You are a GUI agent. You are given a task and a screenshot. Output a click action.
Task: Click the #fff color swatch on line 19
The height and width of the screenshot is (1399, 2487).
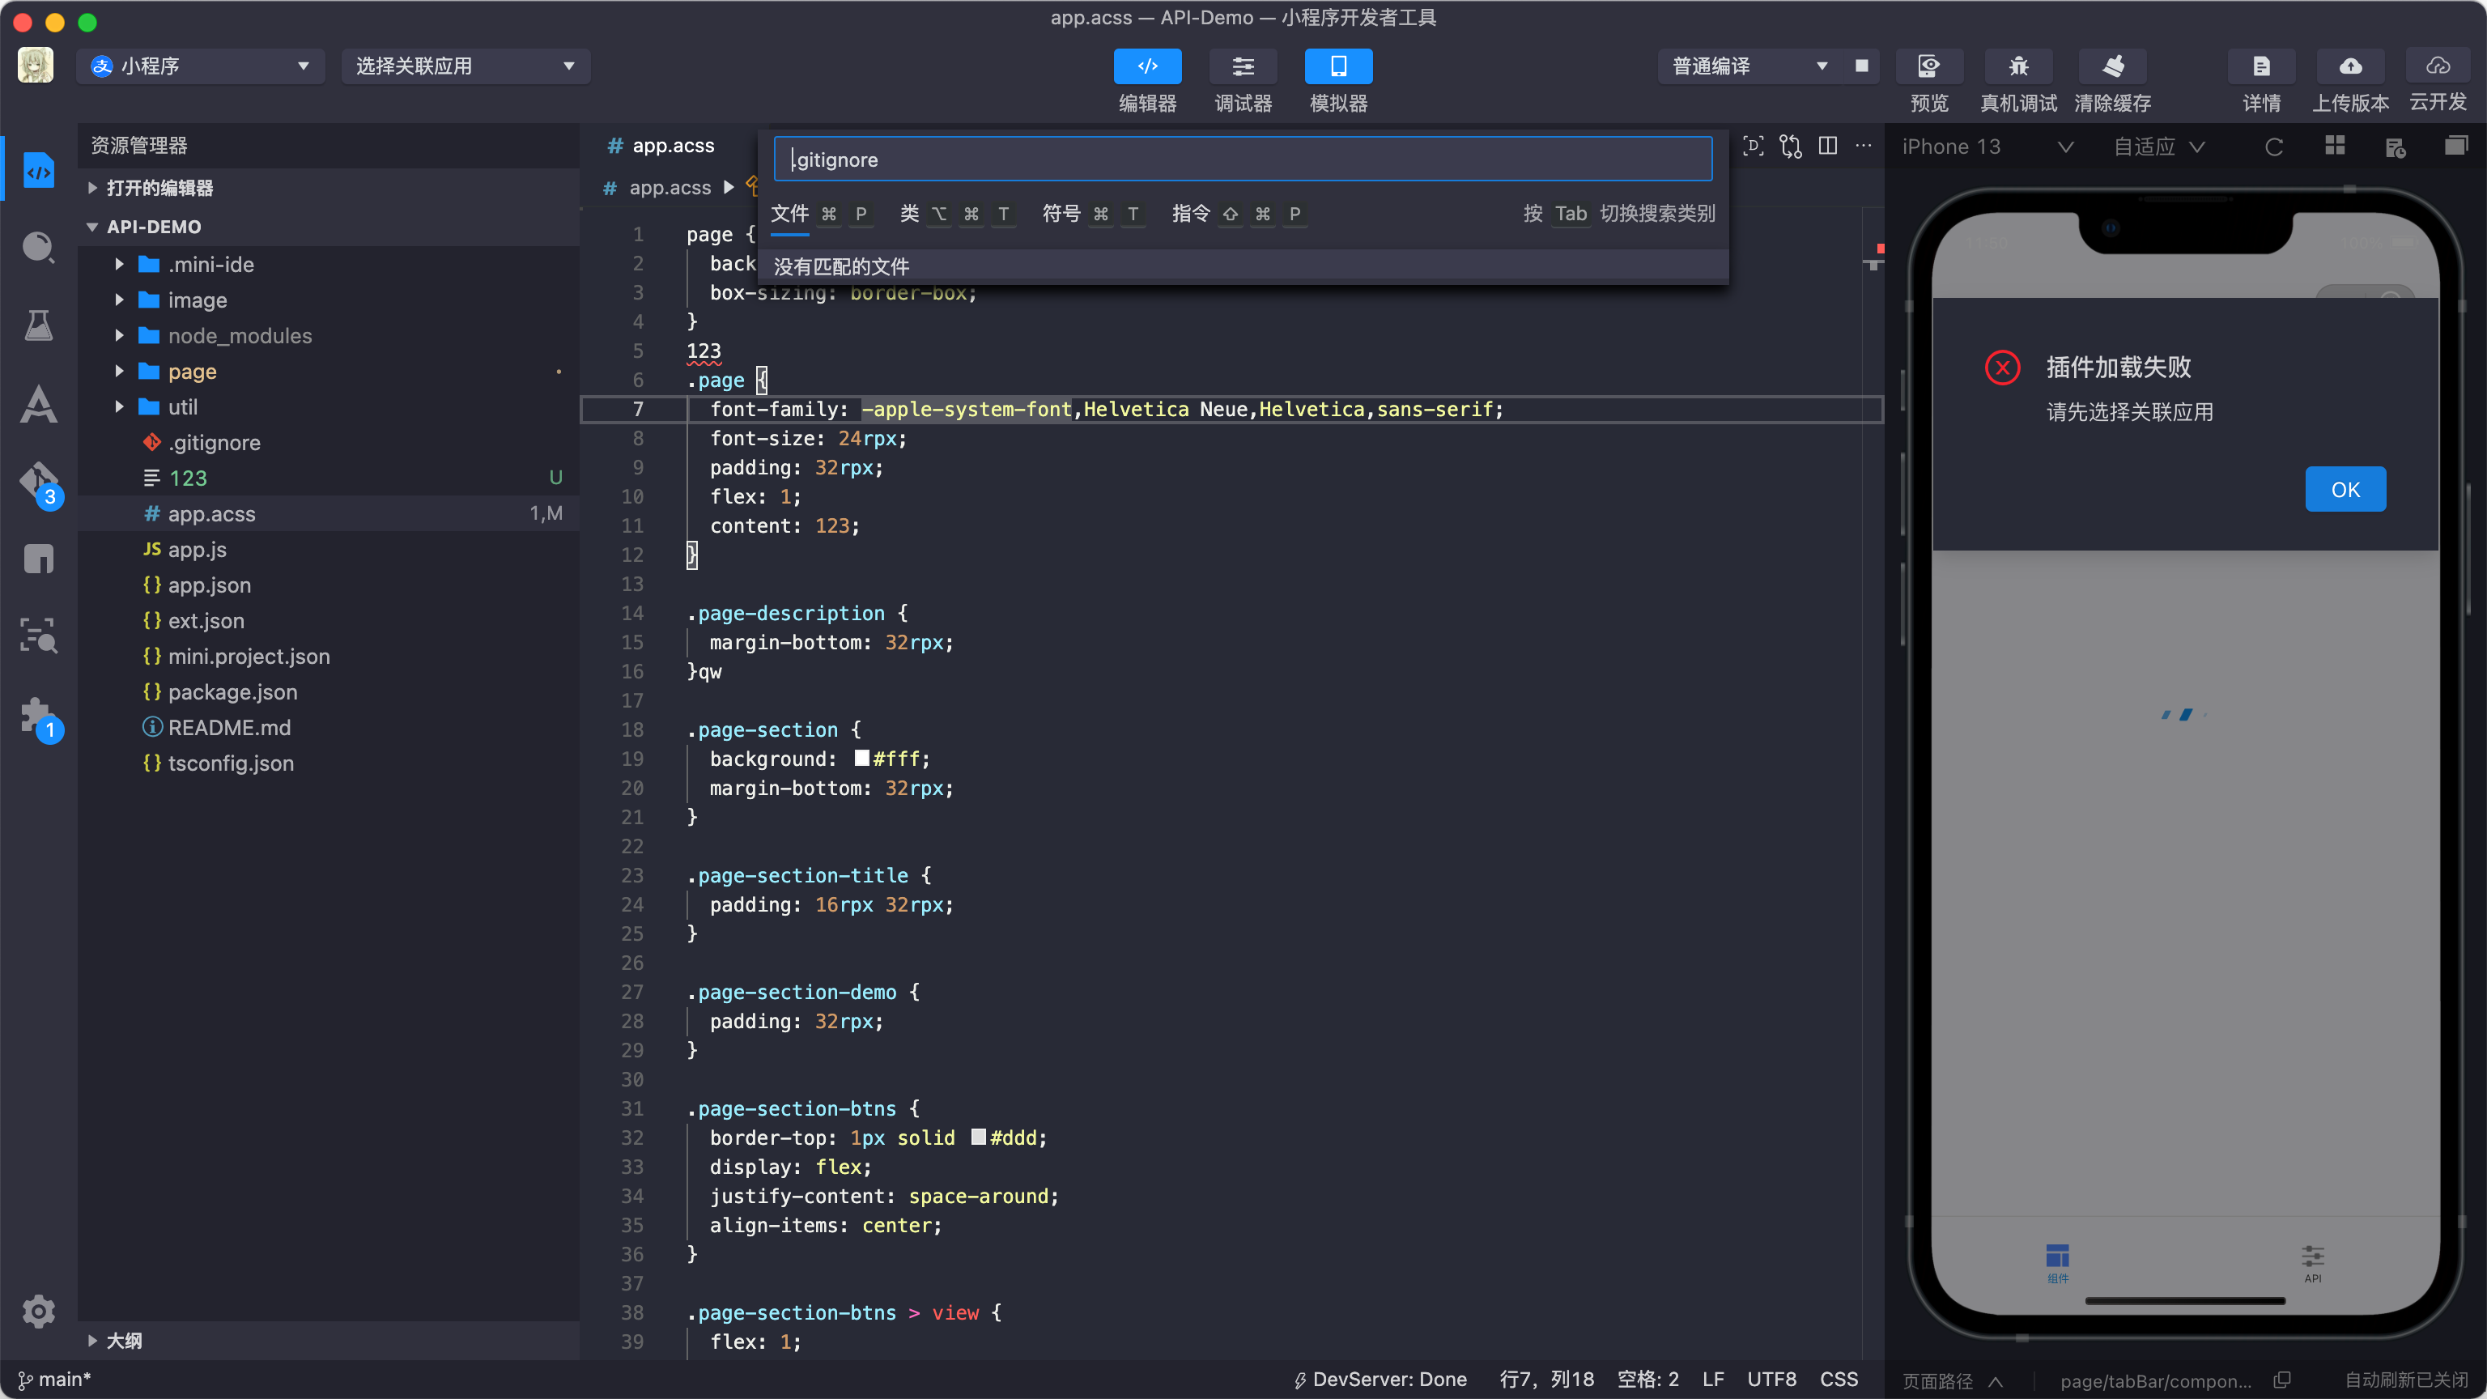pyautogui.click(x=861, y=758)
